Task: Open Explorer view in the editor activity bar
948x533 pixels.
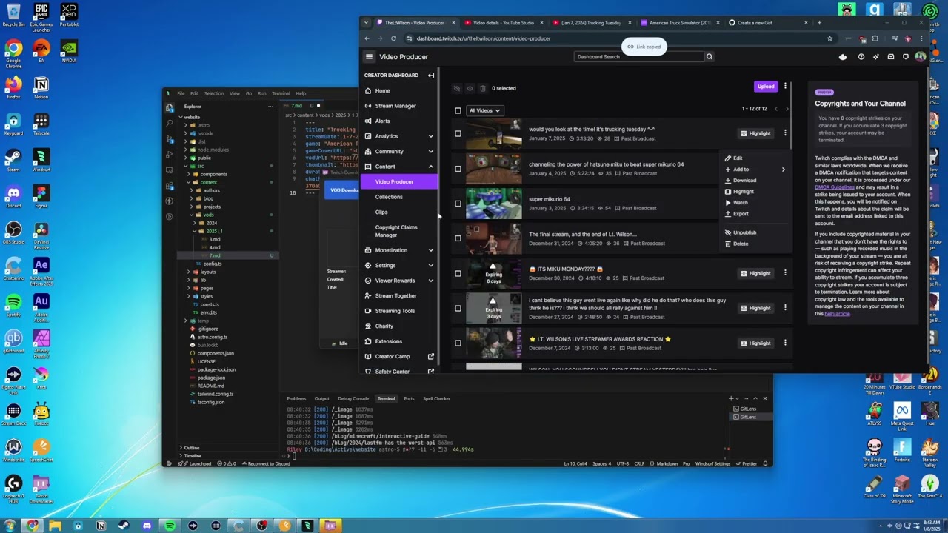Action: 170,107
